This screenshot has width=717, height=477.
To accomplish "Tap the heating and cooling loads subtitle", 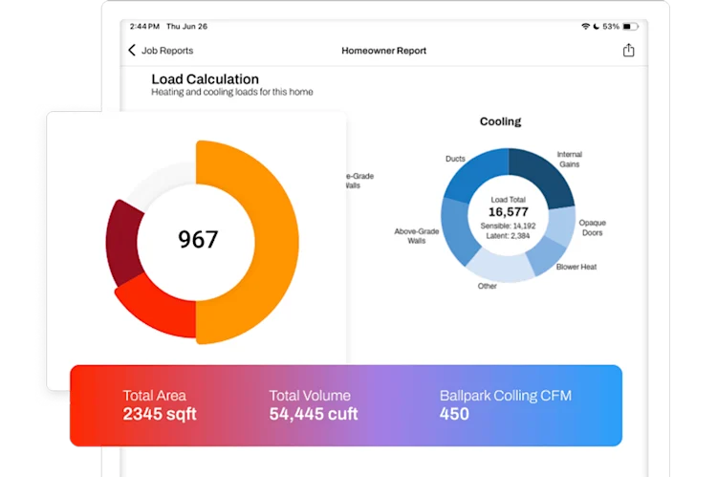I will pyautogui.click(x=232, y=92).
